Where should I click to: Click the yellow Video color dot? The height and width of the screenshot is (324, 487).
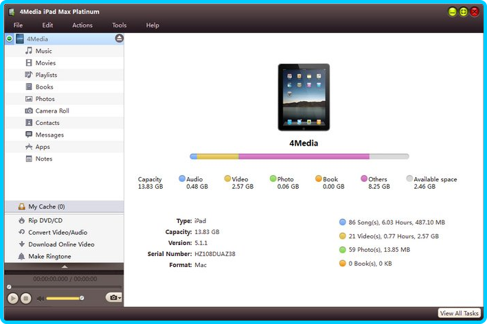click(227, 178)
